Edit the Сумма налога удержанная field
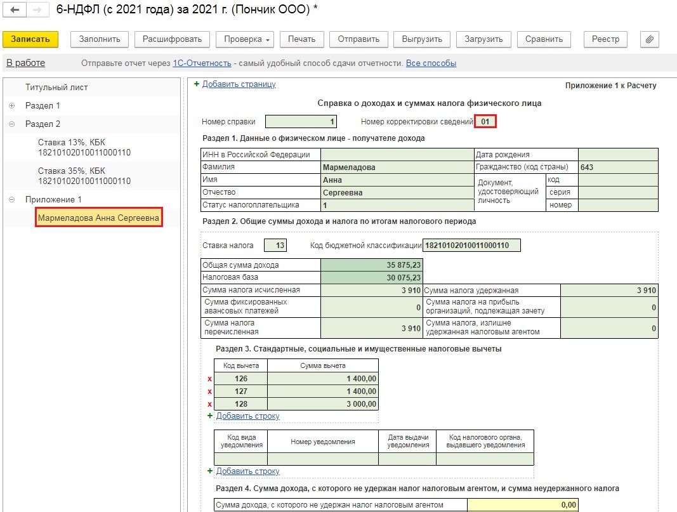677x512 pixels. (x=609, y=291)
